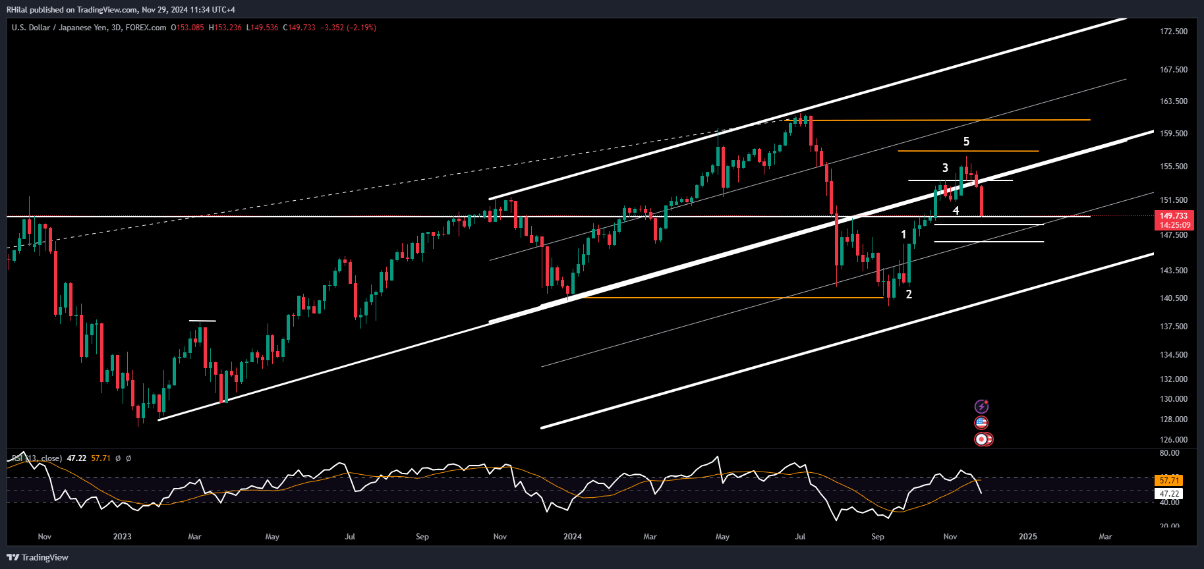This screenshot has width=1204, height=569.
Task: Click the 140.500 price axis label
Action: (x=1174, y=298)
